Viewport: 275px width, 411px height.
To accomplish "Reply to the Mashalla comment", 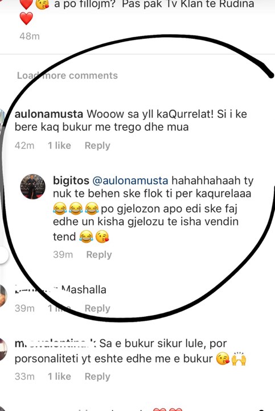I will point(97,308).
